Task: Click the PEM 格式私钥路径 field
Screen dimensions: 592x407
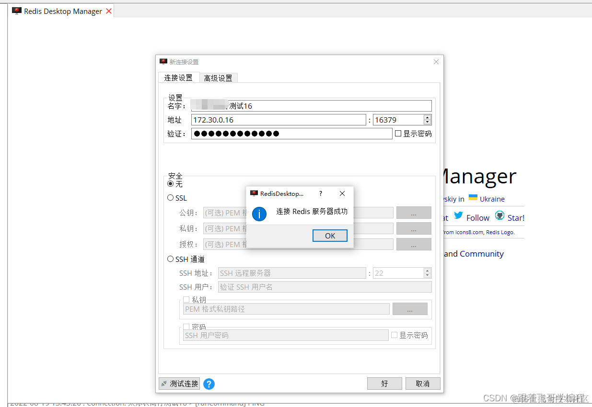Action: coord(286,309)
